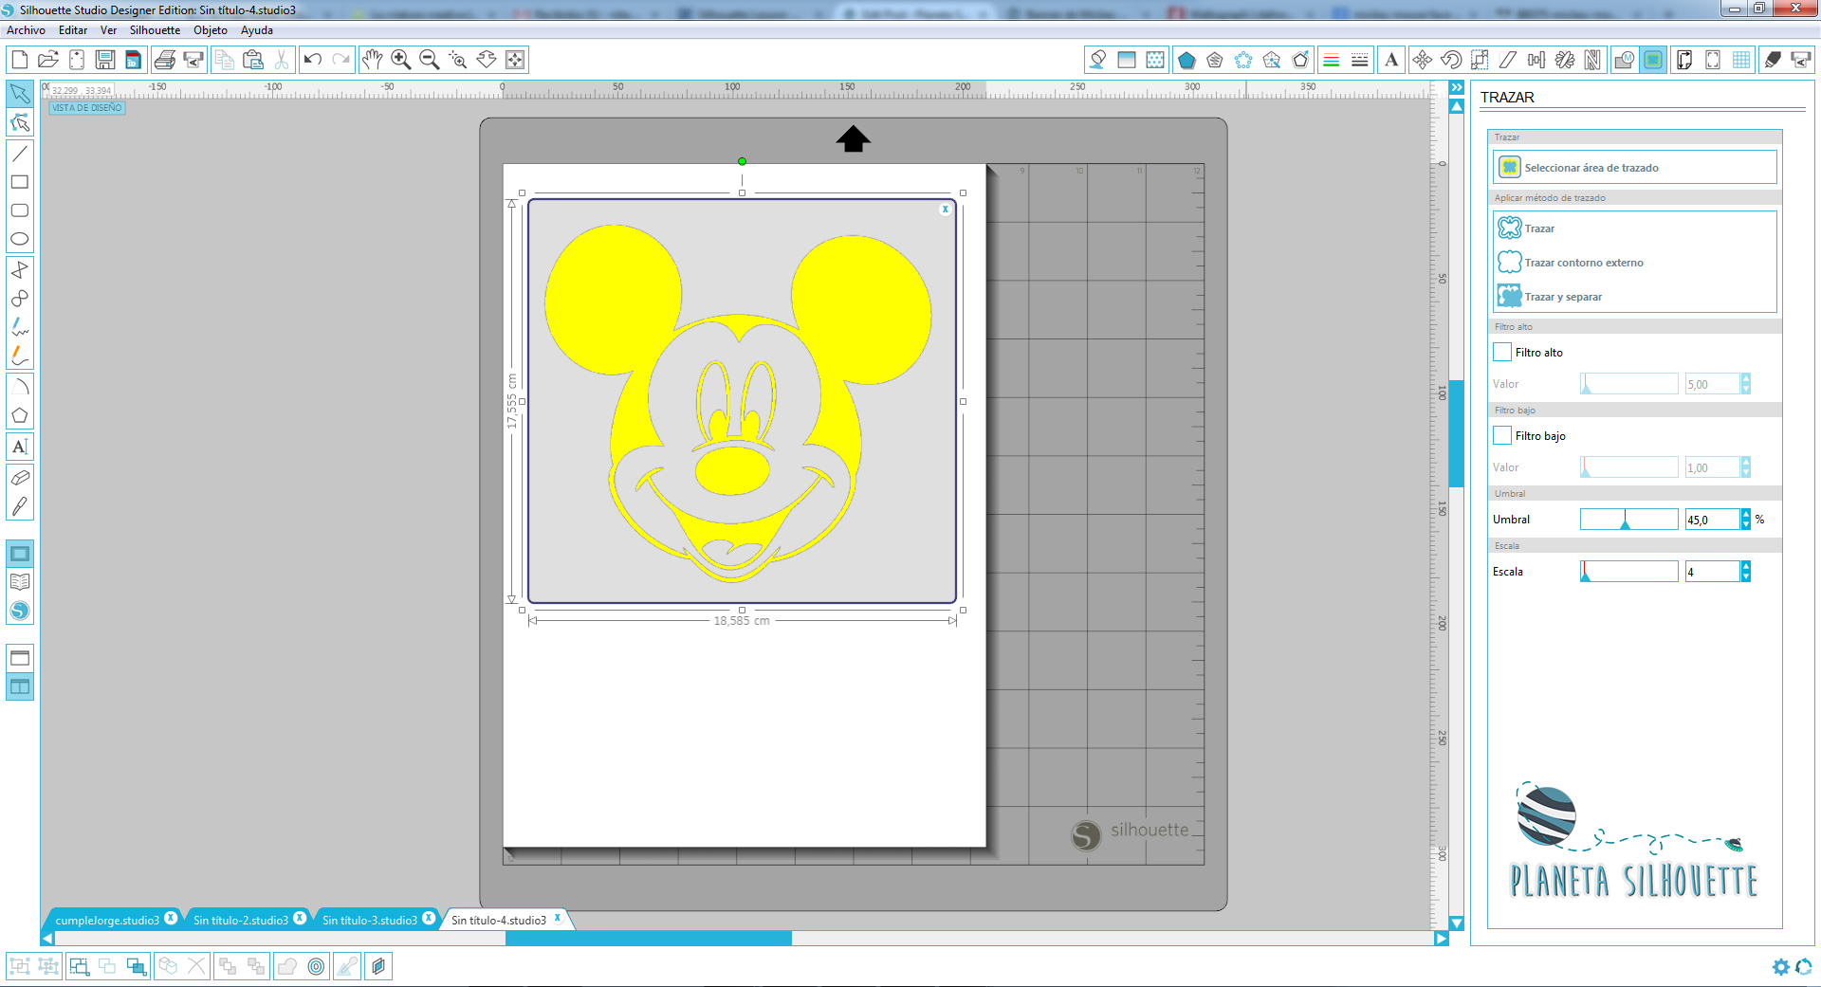1821x987 pixels.
Task: Increase the Umbral value with stepper
Action: coord(1746,514)
